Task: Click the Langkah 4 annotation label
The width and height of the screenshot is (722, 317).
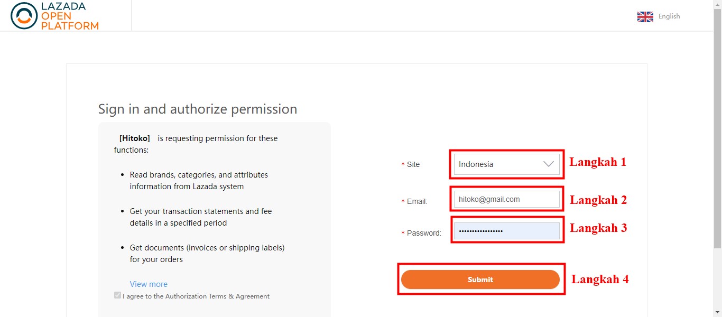Action: point(600,279)
